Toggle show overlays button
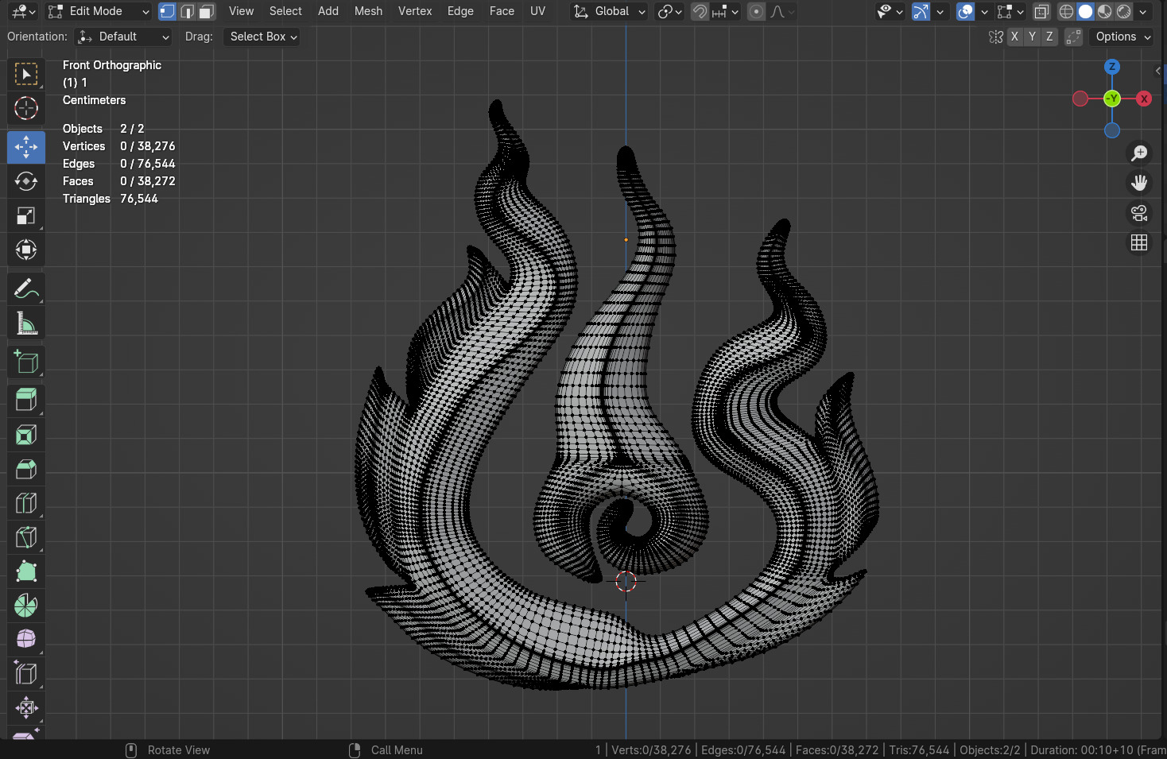Viewport: 1167px width, 759px height. [965, 11]
